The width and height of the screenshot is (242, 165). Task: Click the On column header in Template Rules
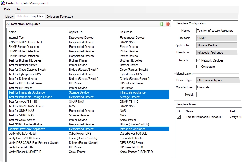[x=180, y=111]
